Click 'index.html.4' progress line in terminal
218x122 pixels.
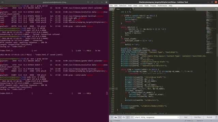click(x=54, y=94)
